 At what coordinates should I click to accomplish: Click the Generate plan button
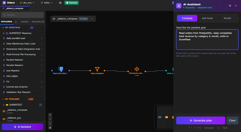[201, 121]
